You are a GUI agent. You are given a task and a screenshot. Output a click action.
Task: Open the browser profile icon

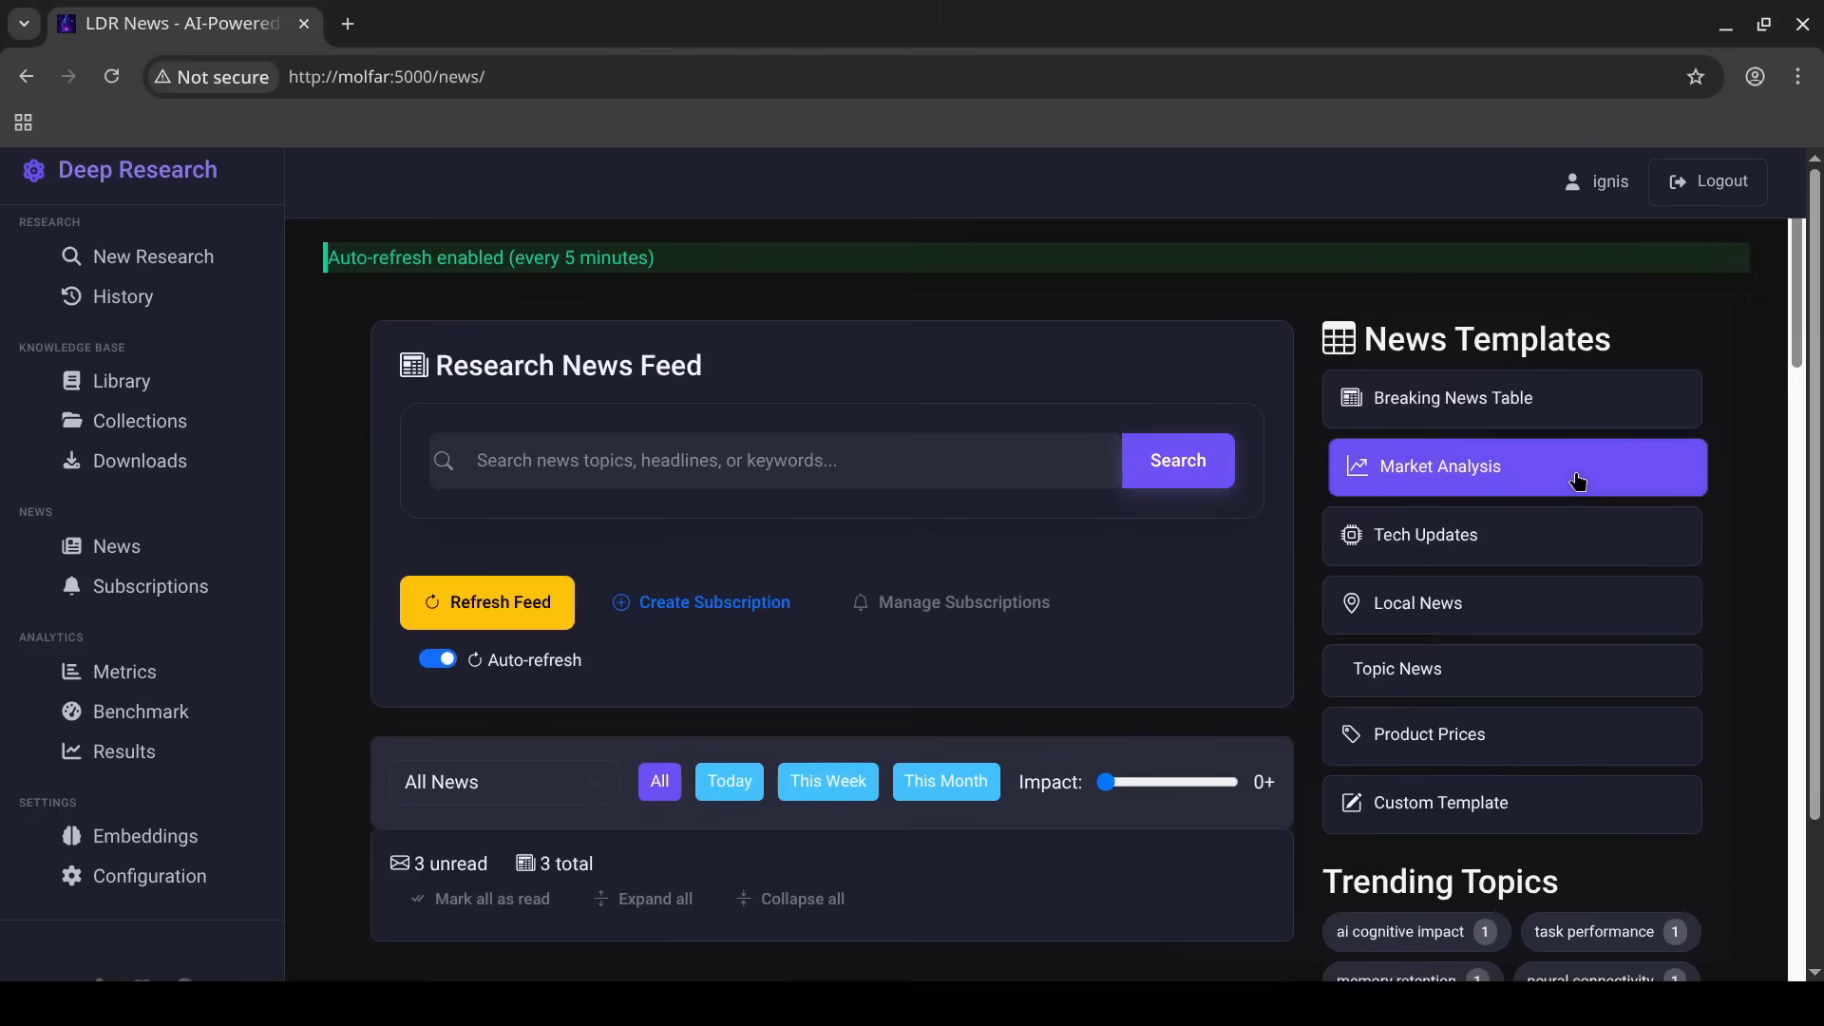[x=1755, y=77]
